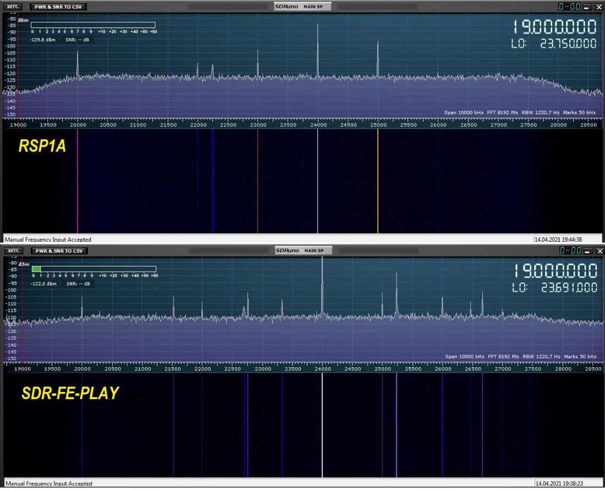Click 27000 on the bottom frequency scale

coord(503,369)
